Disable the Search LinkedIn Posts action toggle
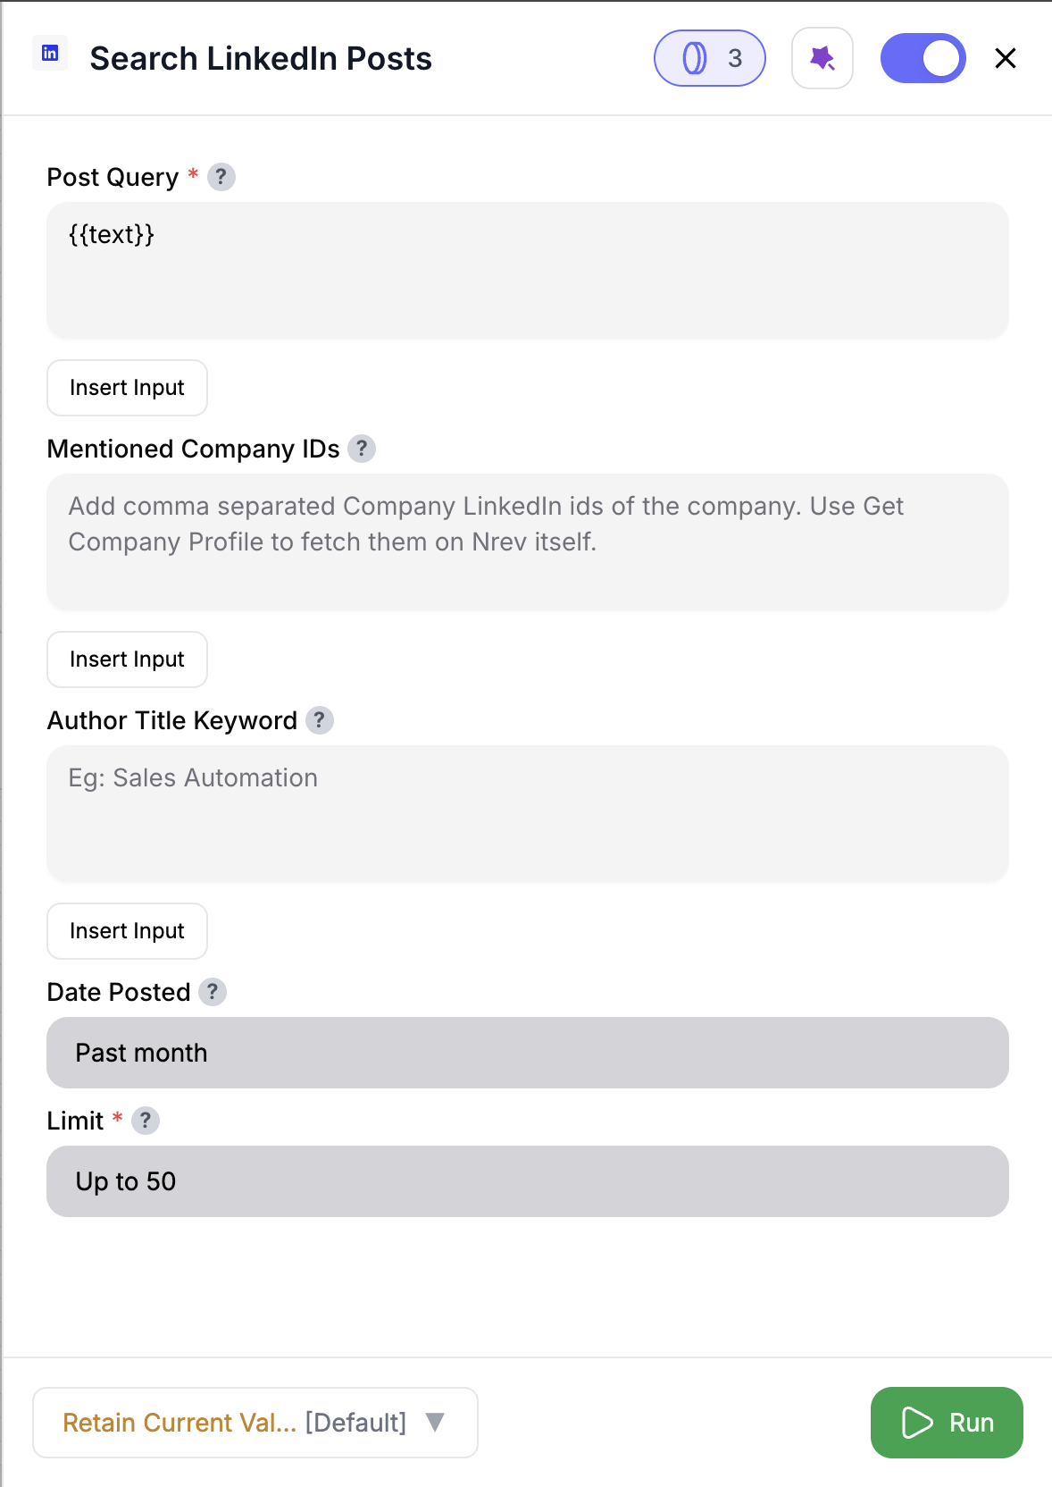Screen dimensions: 1052x1487 [923, 57]
